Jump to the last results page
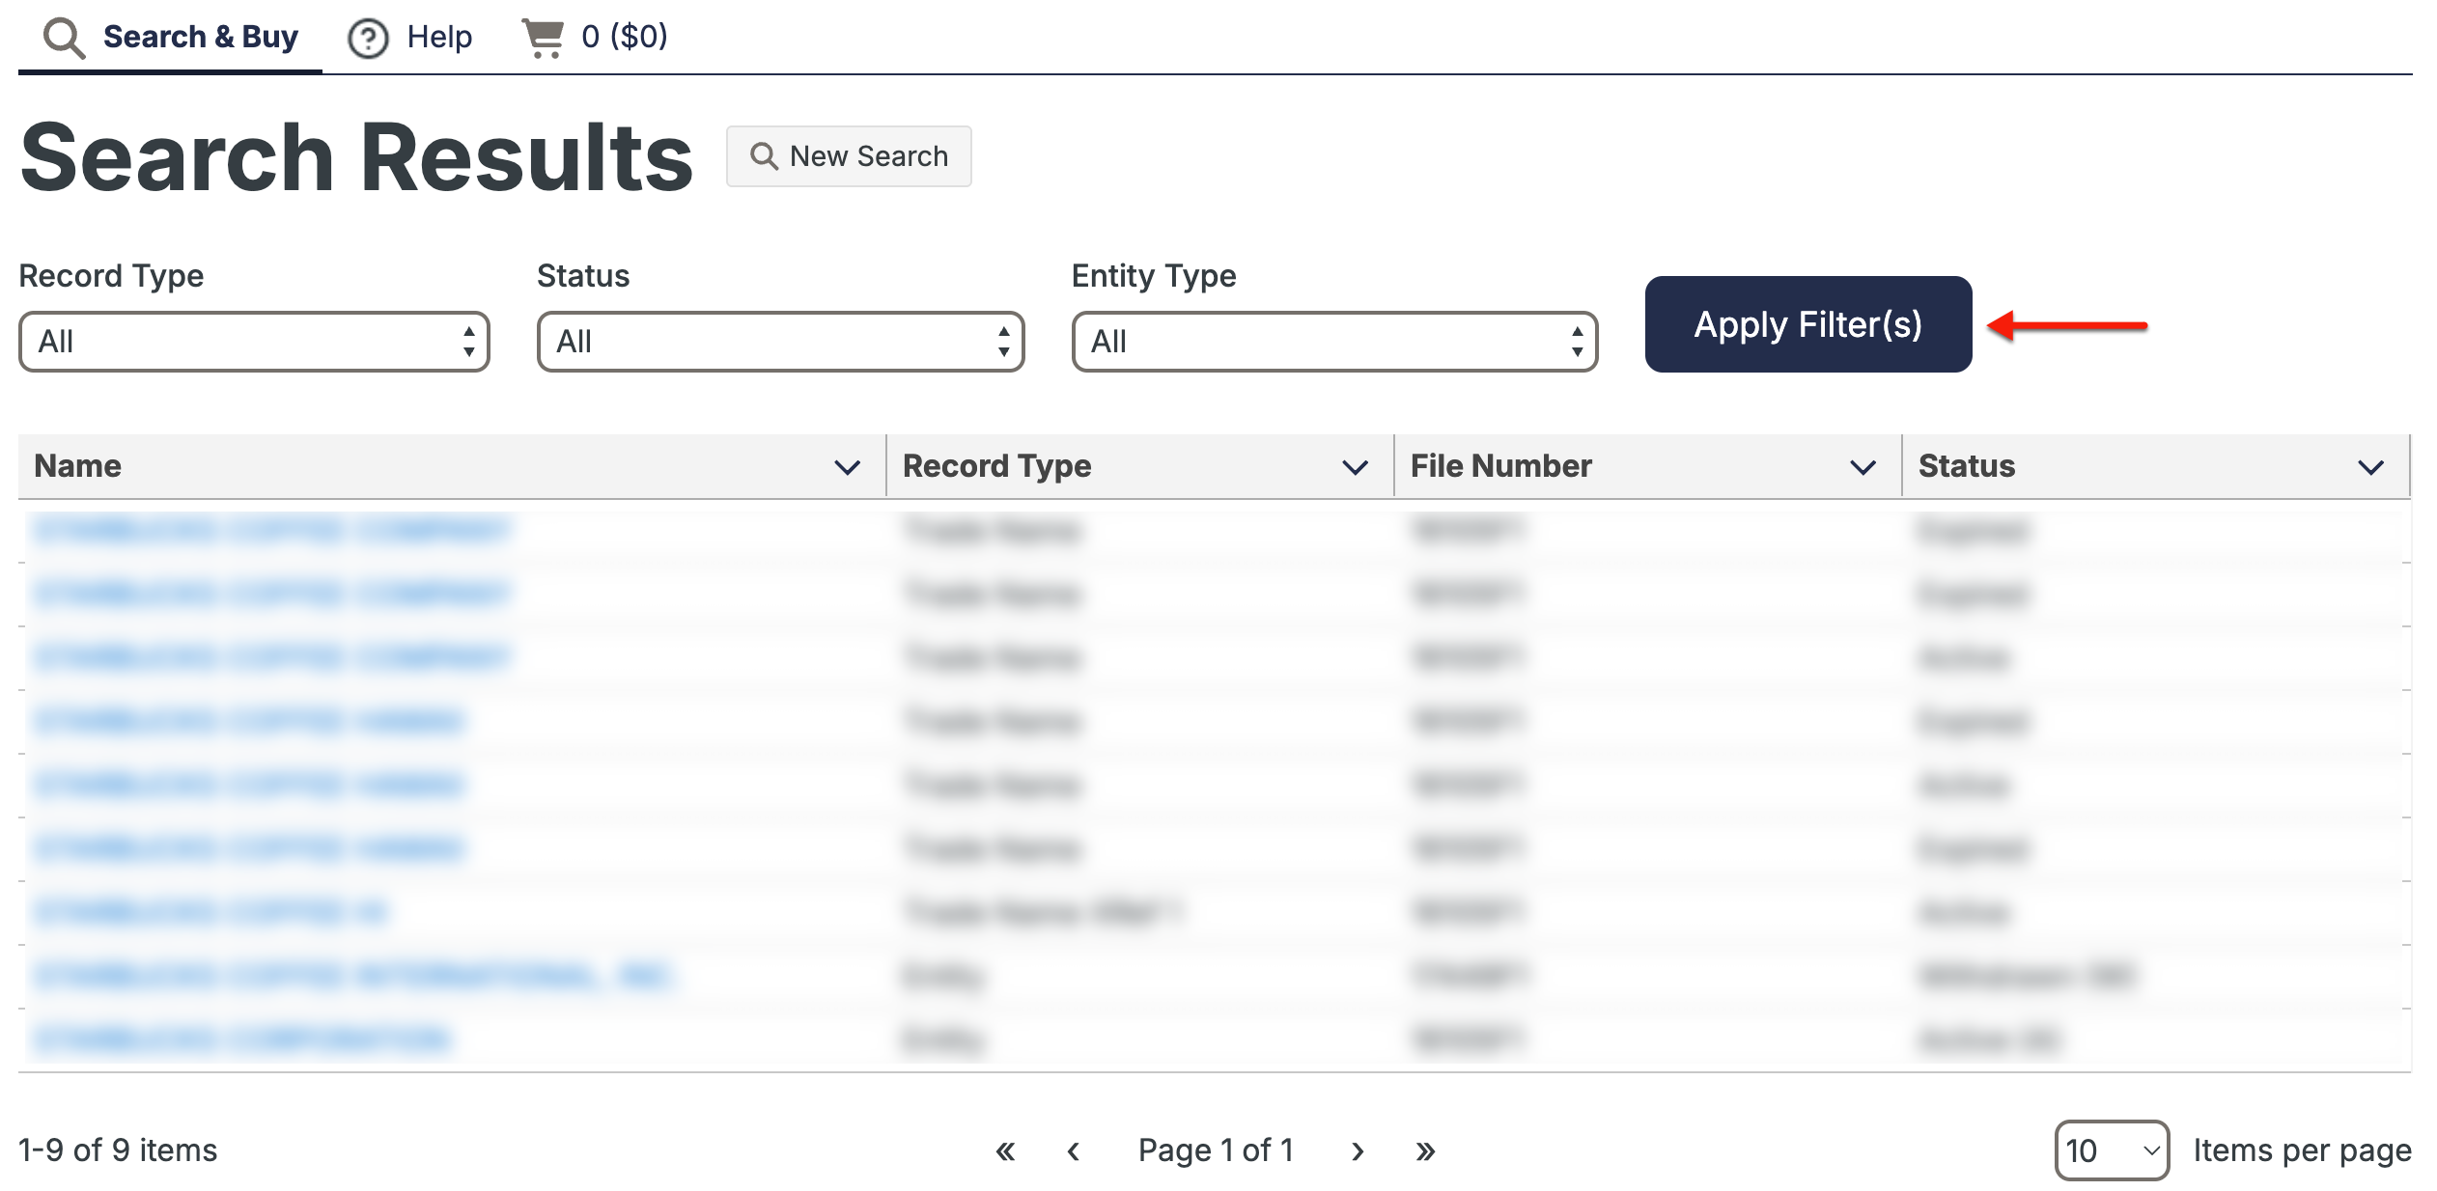This screenshot has height=1191, width=2437. pos(1425,1150)
